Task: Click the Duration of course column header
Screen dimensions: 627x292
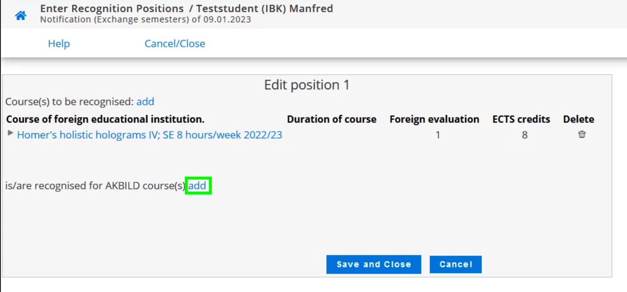Action: pos(332,119)
